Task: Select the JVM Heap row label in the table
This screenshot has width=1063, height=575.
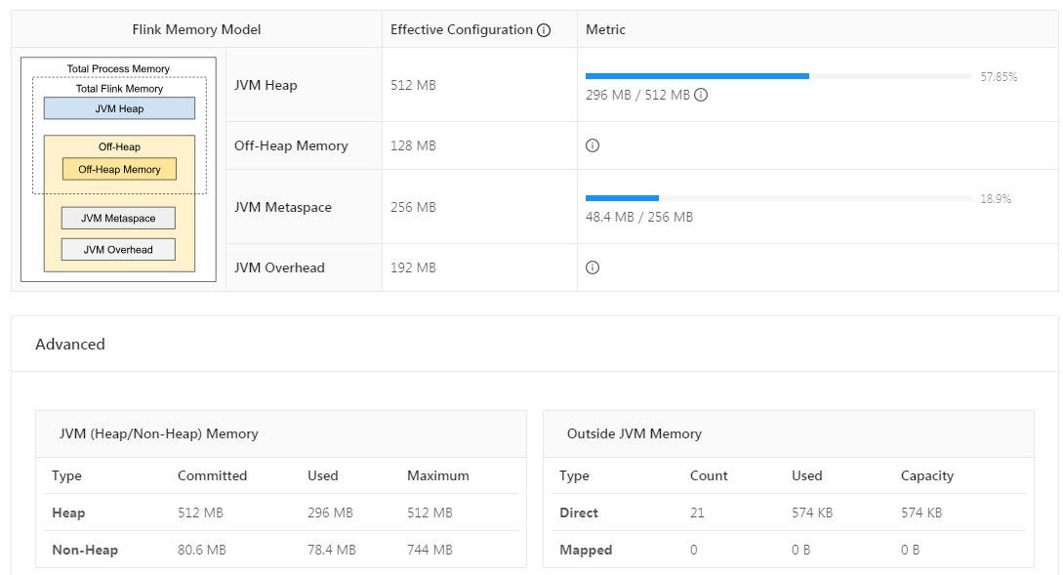Action: pos(266,86)
